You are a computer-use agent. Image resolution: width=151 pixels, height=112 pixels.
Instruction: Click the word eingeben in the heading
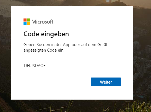pos(55,34)
